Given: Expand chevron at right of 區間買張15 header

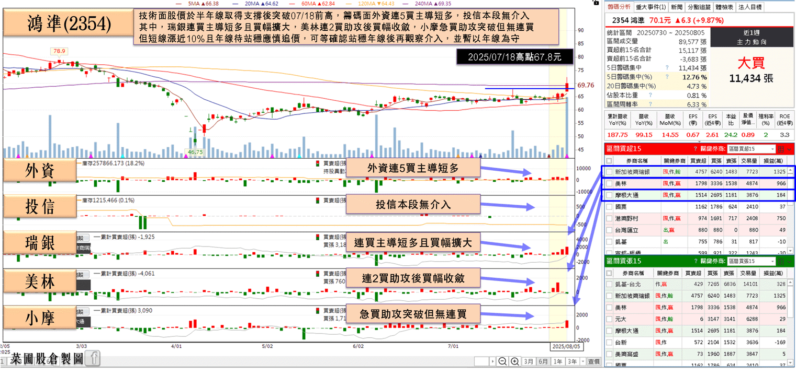Looking at the screenshot, I should (790, 261).
